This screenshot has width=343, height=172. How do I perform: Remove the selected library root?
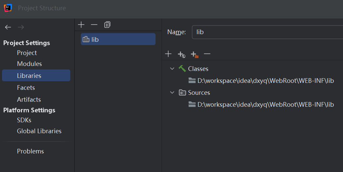(207, 54)
